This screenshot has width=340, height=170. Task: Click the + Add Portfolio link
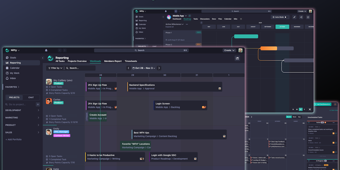[13, 140]
